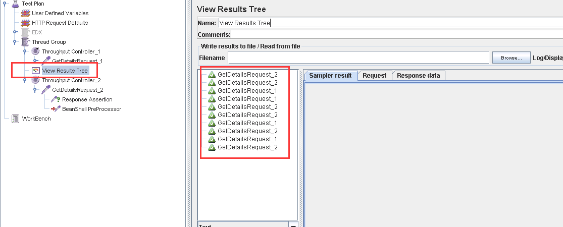Select the Throughput Controller_2 icon

[x=35, y=80]
